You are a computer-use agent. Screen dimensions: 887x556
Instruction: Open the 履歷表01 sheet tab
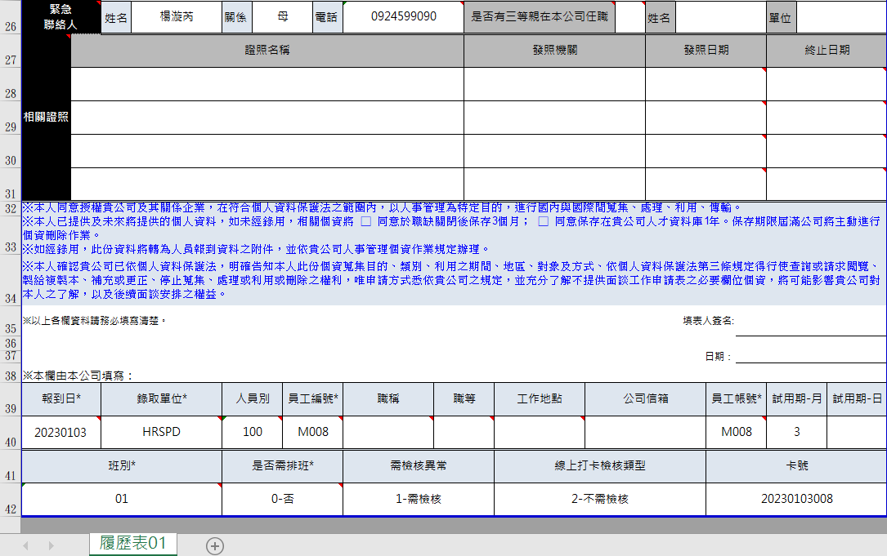[x=132, y=544]
